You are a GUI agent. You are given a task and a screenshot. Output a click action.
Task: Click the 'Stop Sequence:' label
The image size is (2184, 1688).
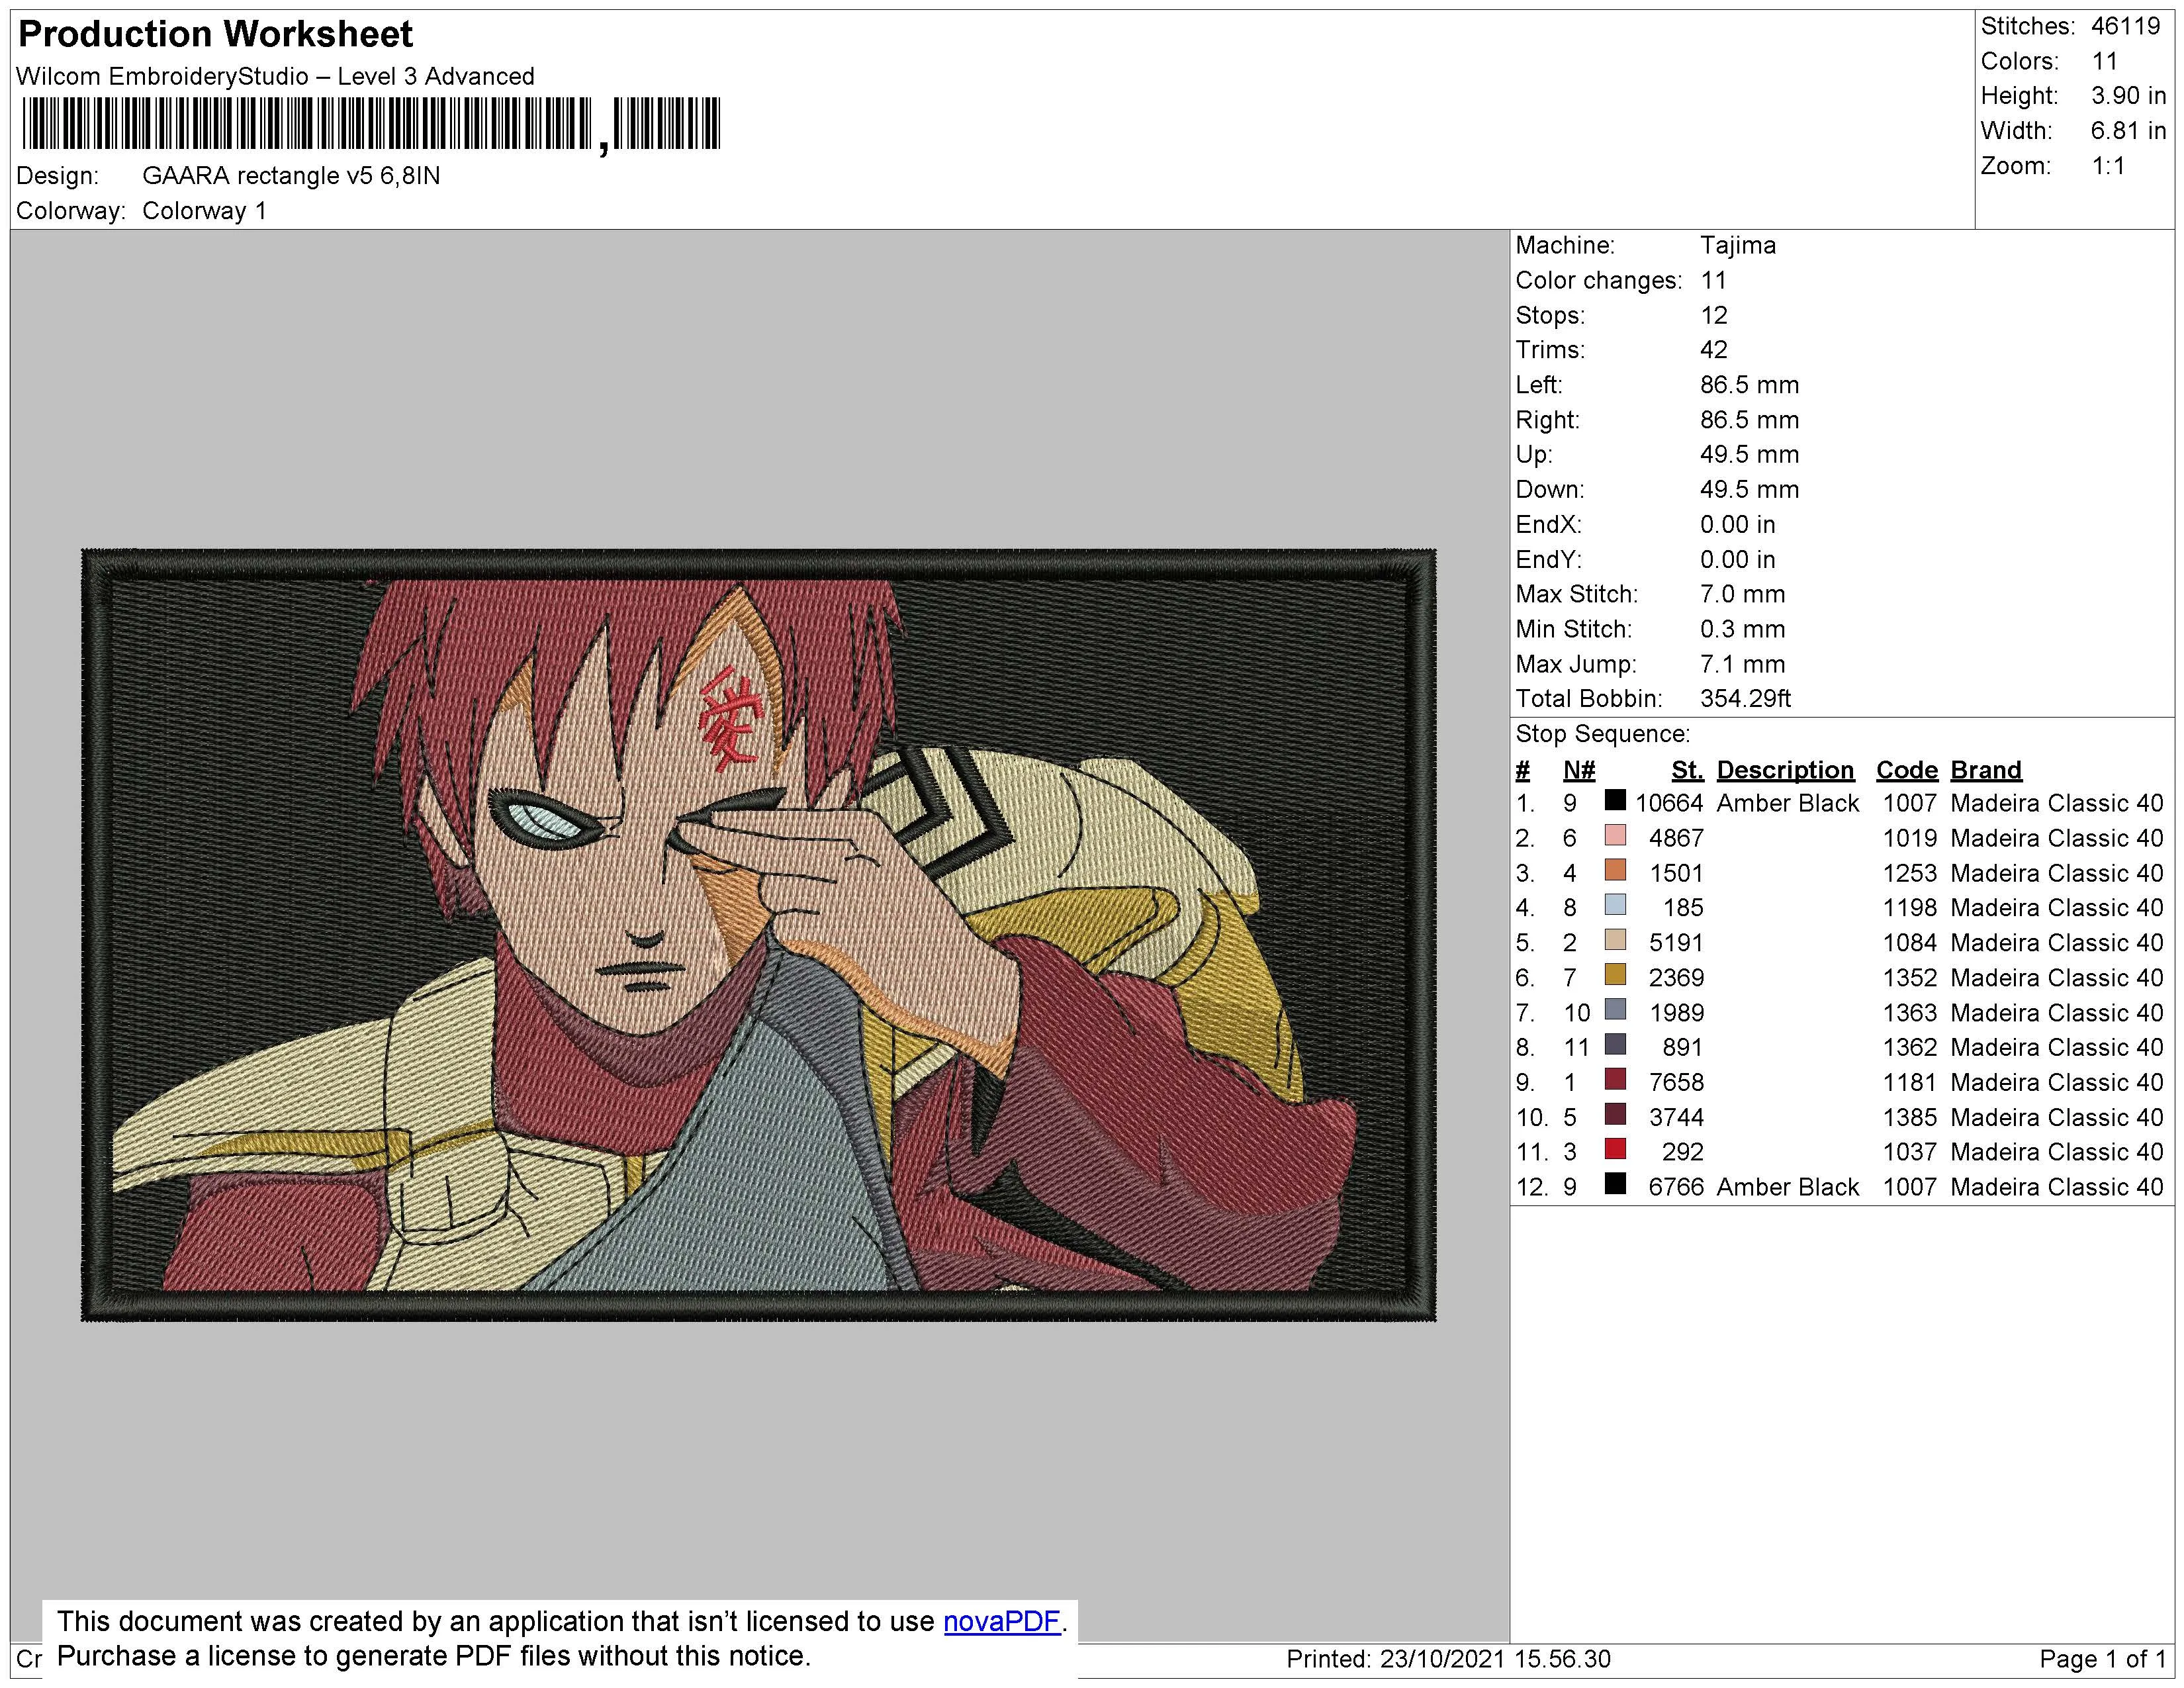click(1602, 735)
